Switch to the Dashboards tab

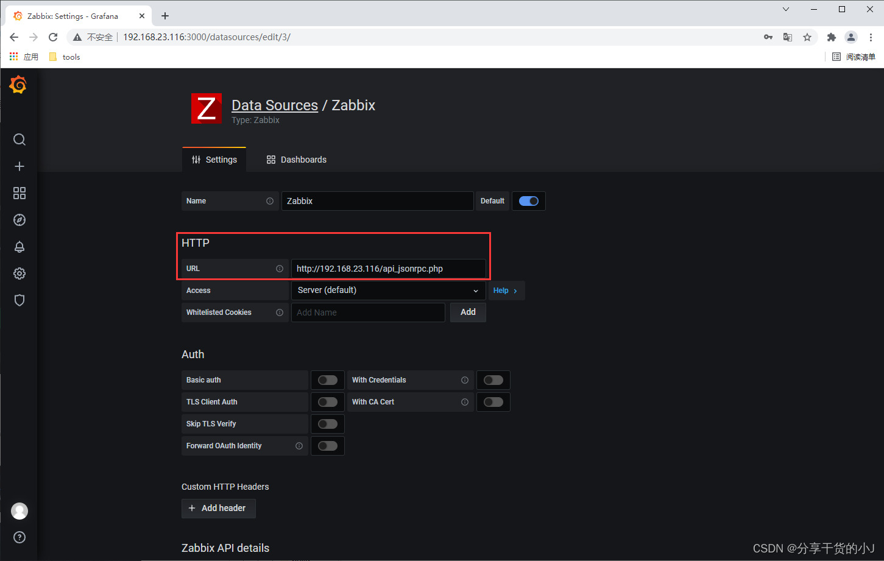pyautogui.click(x=297, y=160)
